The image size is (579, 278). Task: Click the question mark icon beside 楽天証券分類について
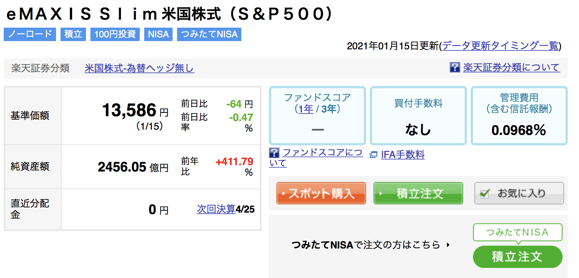tap(455, 68)
